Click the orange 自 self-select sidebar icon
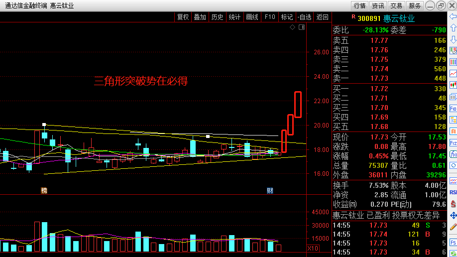 pyautogui.click(x=453, y=131)
